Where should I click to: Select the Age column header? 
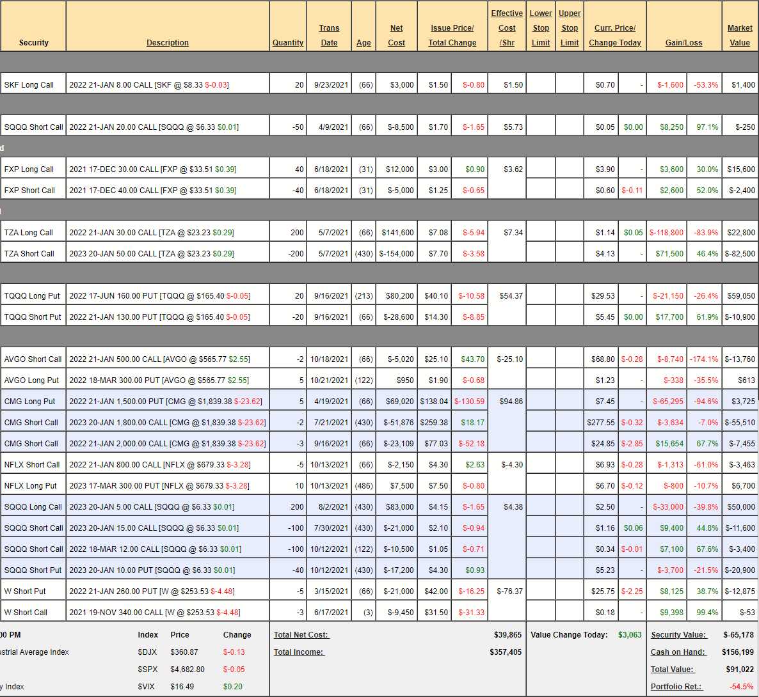364,43
